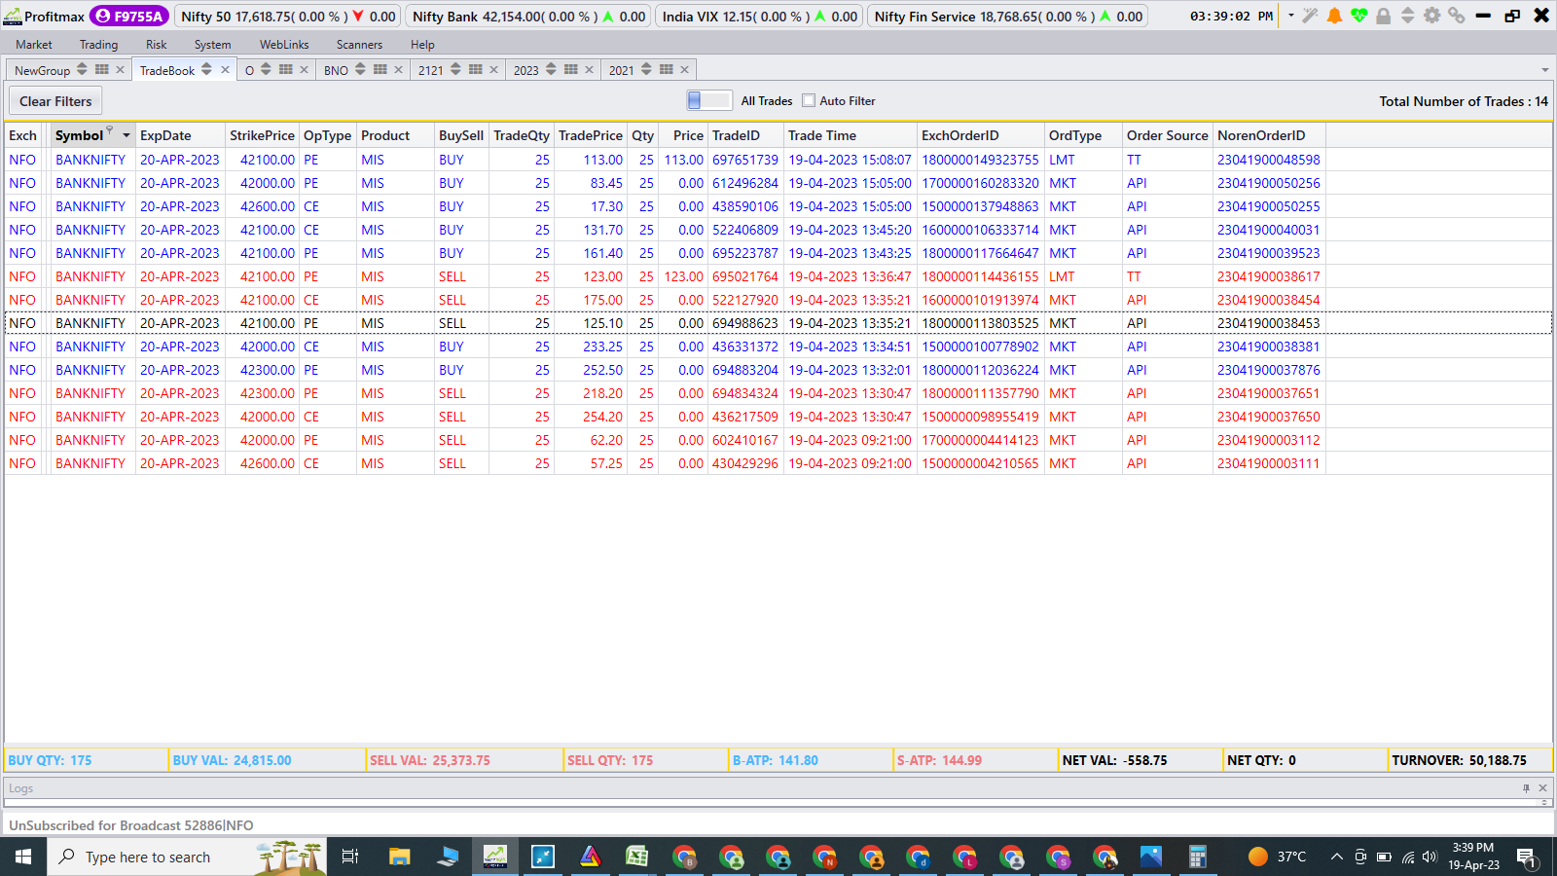Screen dimensions: 1557x876
Task: Open Calculator from the Windows taskbar
Action: [x=1198, y=857]
